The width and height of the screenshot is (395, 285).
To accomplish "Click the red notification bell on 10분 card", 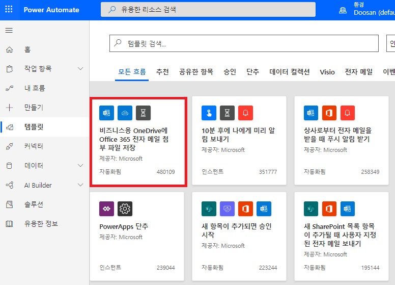I will [246, 113].
